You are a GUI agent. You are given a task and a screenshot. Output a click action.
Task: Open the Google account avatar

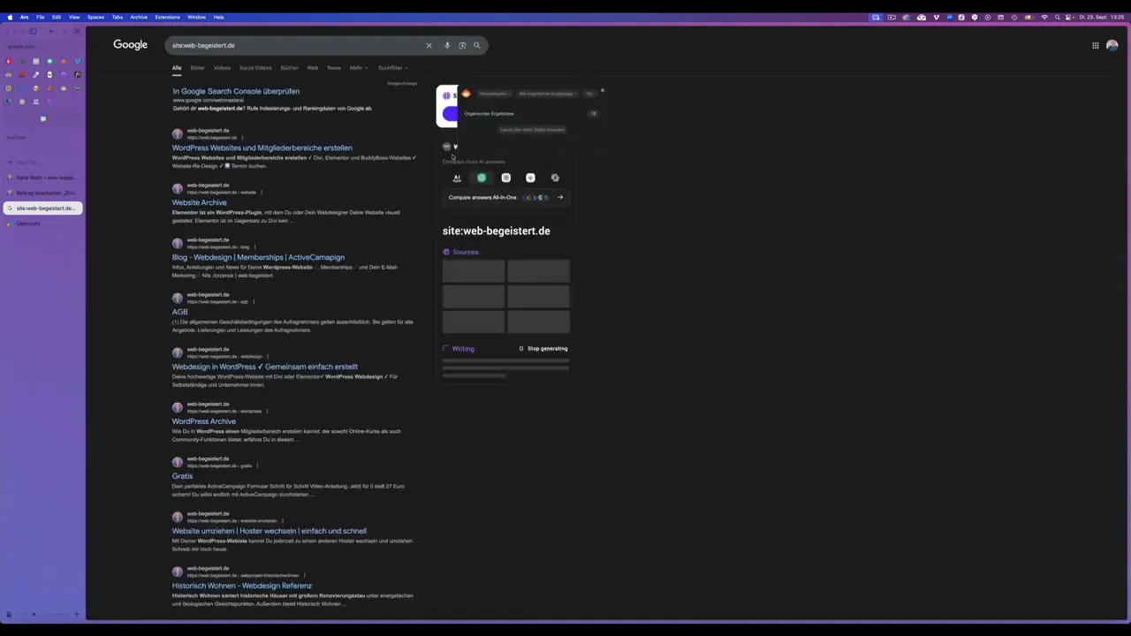click(x=1112, y=45)
